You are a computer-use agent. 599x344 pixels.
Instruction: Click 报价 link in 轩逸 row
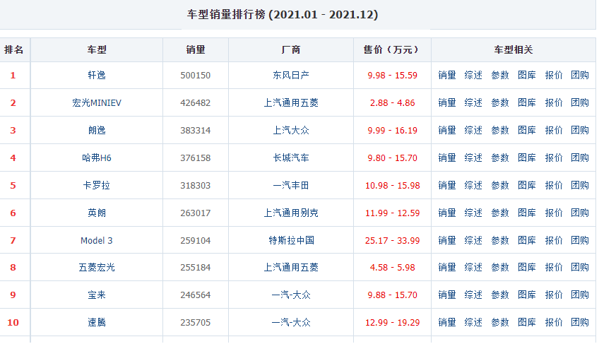click(x=554, y=76)
